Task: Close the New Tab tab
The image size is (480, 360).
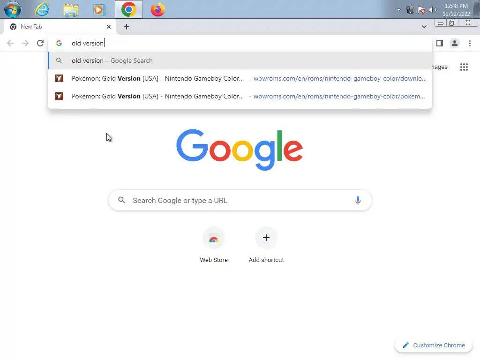Action: point(109,27)
